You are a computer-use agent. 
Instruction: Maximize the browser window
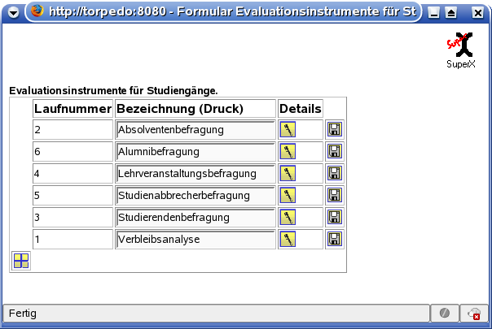451,13
